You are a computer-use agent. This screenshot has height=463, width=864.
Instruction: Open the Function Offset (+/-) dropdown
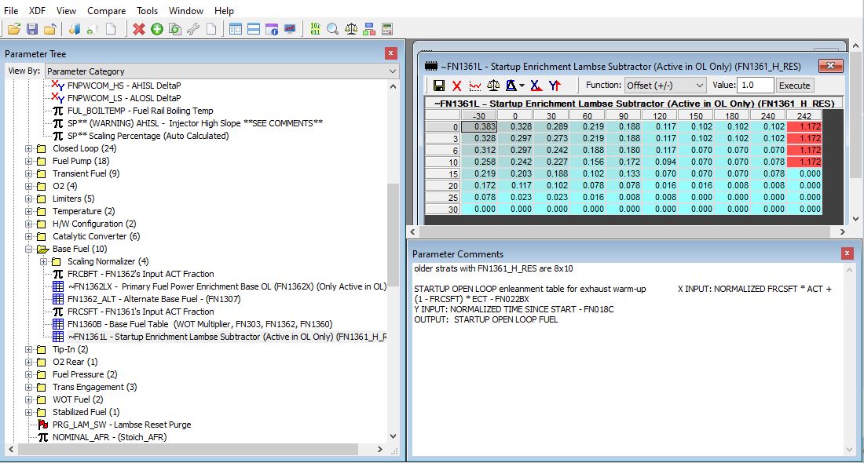pyautogui.click(x=665, y=85)
